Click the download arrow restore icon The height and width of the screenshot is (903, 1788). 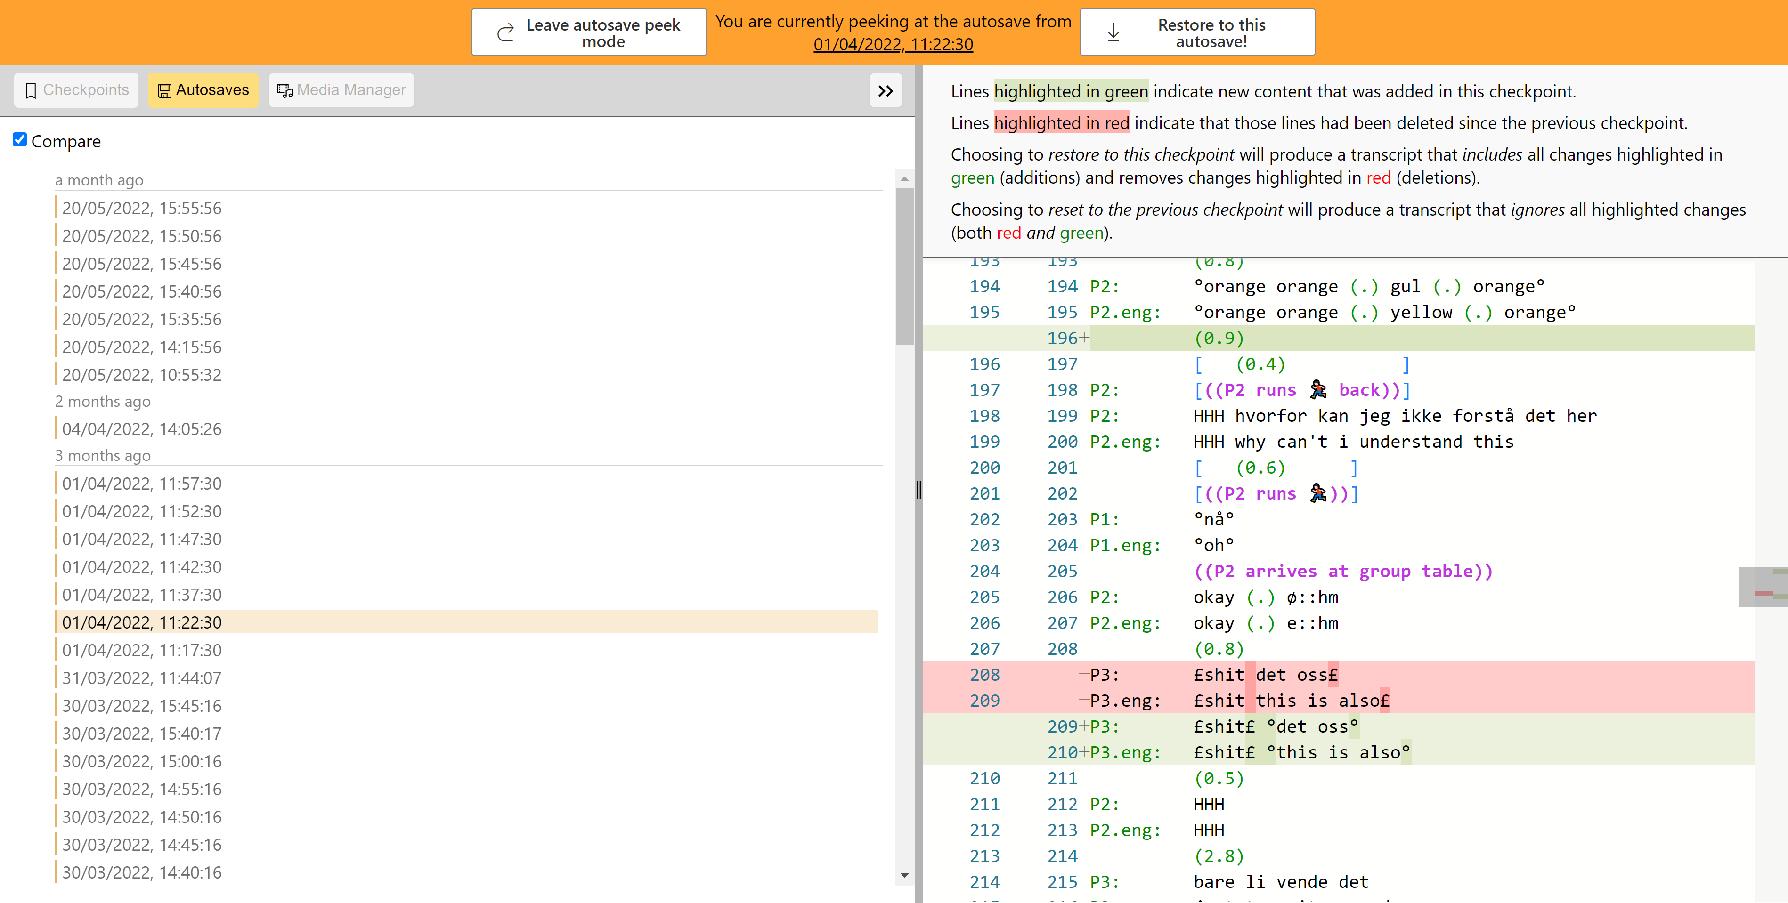(1113, 32)
